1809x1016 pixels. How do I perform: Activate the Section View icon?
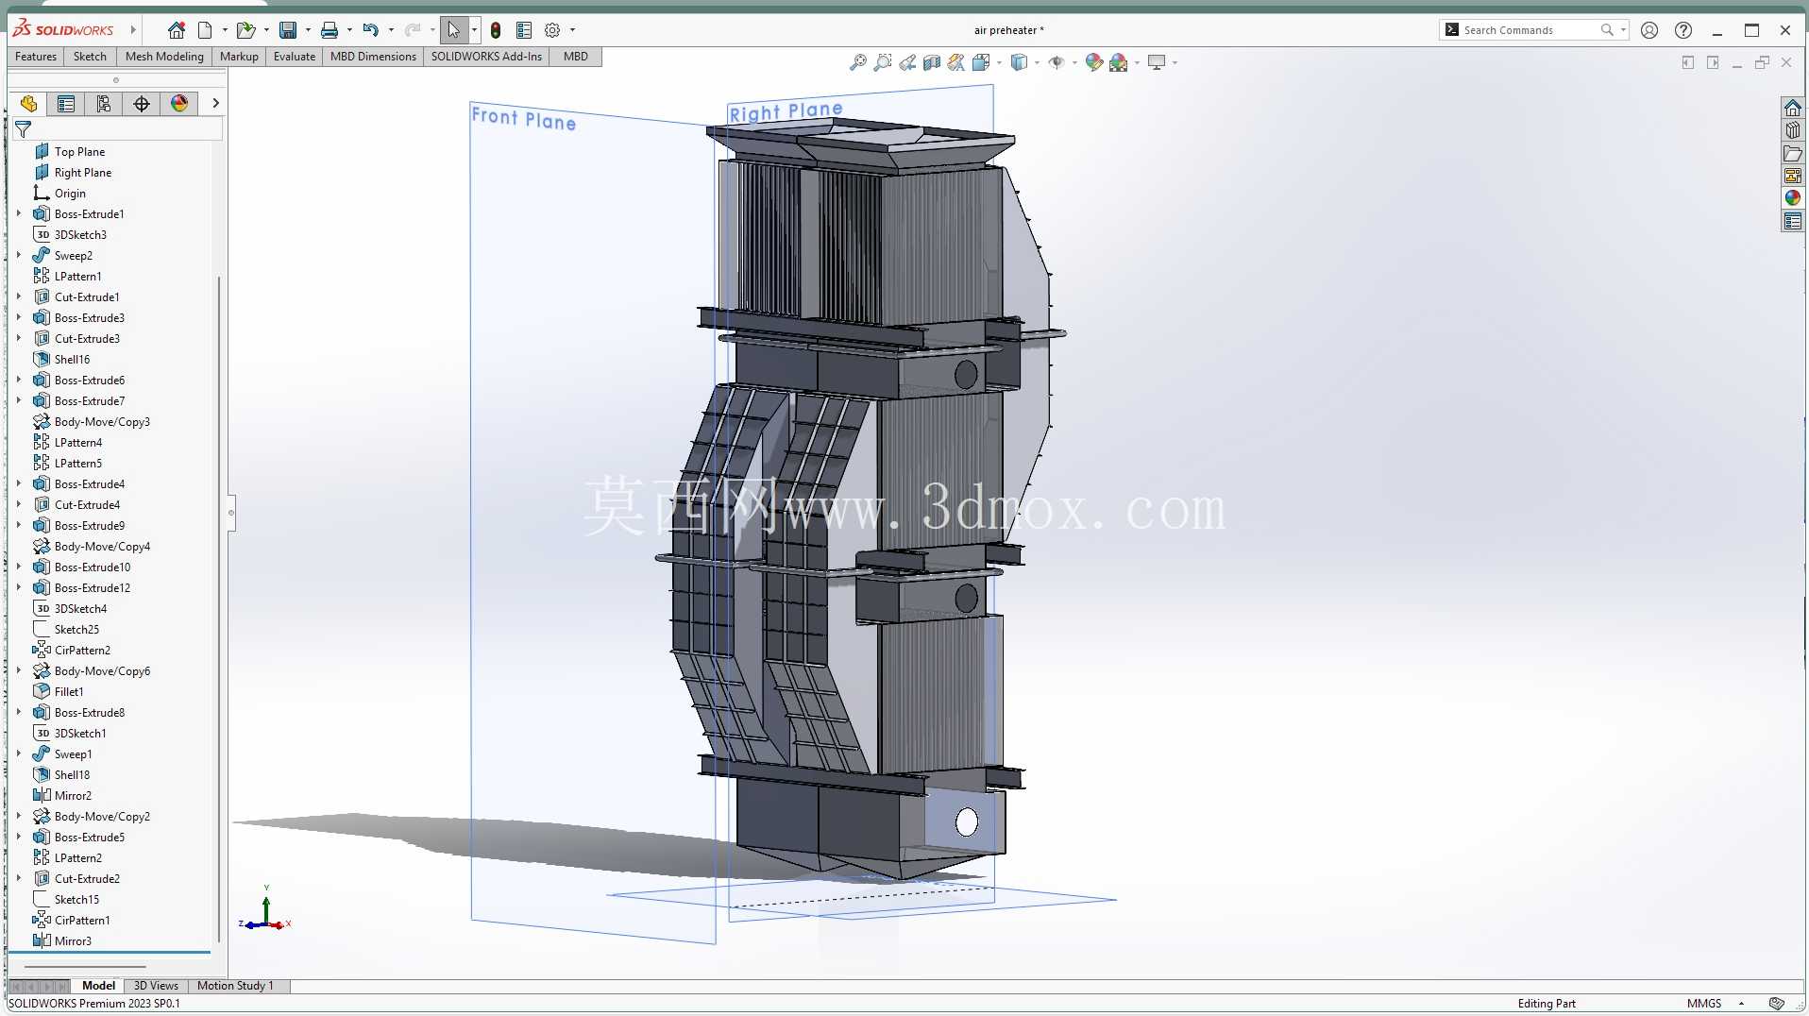932,62
